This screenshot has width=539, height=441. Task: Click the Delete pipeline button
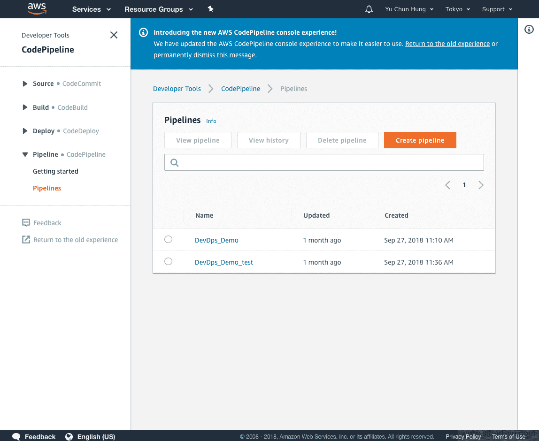[x=342, y=140]
